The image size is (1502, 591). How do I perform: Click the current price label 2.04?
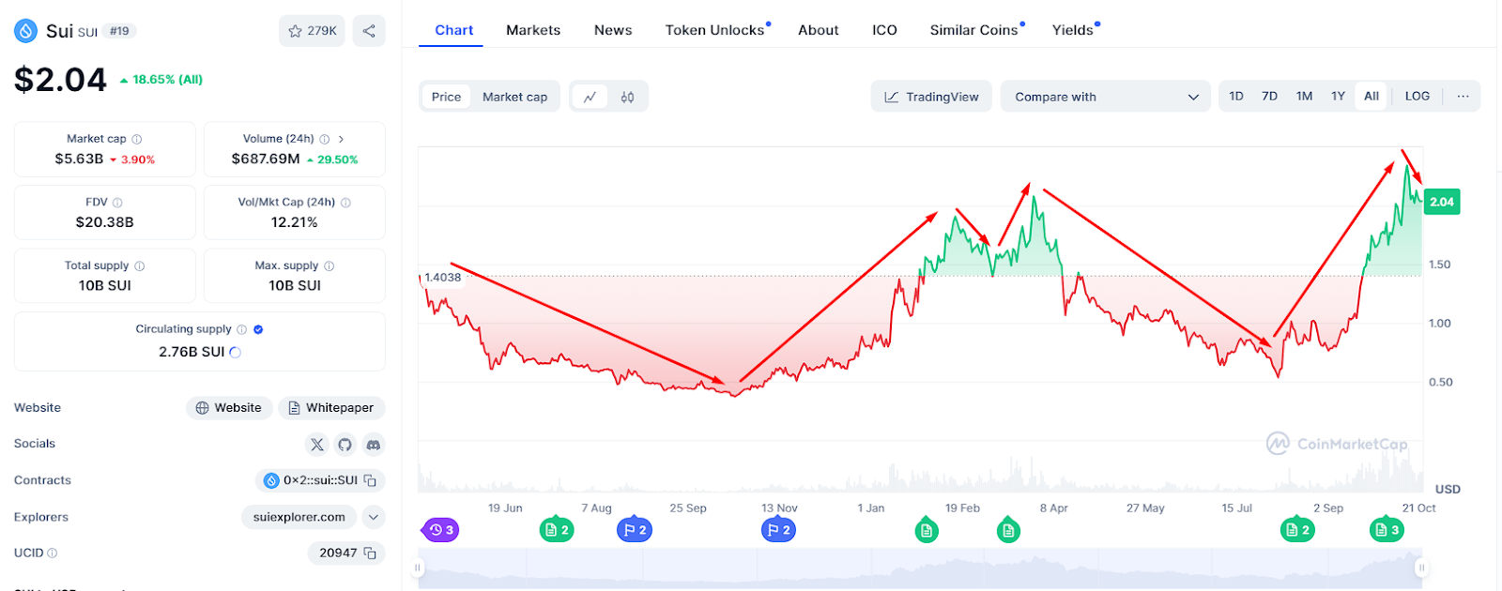click(1442, 202)
